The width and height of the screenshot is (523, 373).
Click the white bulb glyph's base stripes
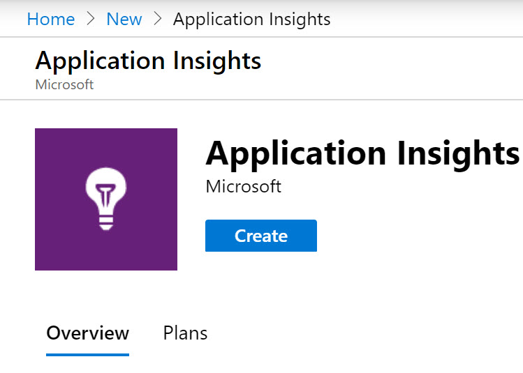(106, 222)
